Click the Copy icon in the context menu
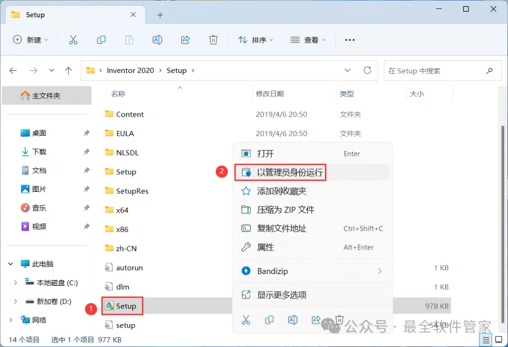508x347 pixels. tap(269, 320)
